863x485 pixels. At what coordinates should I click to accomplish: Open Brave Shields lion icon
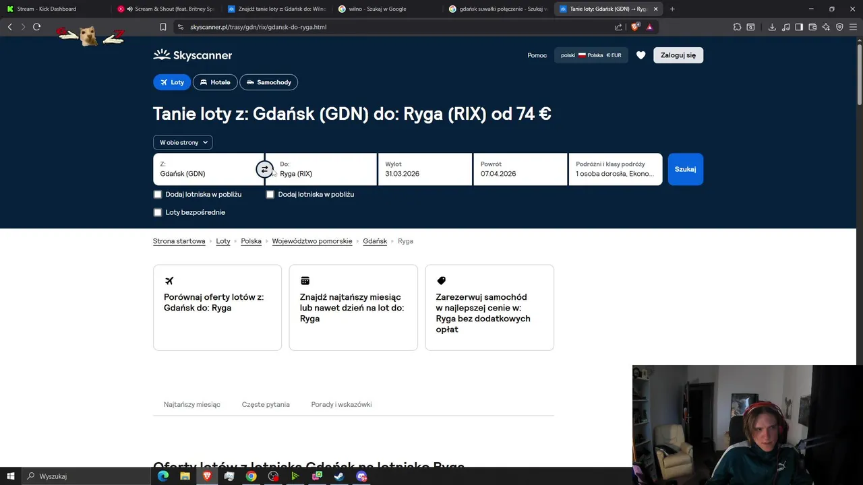tap(635, 27)
